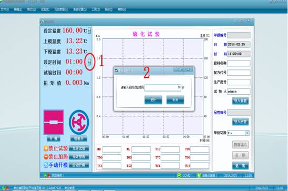Click the circular motor rotor icon

tap(79, 122)
